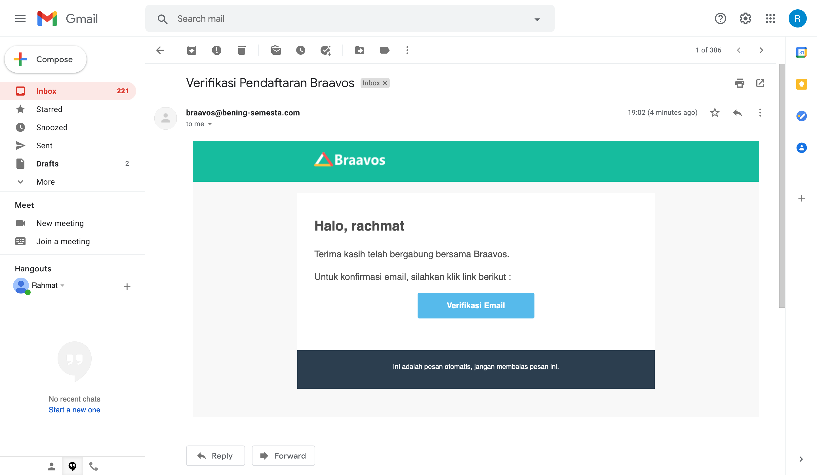Star the Braavos verification email
817x475 pixels.
(x=715, y=113)
